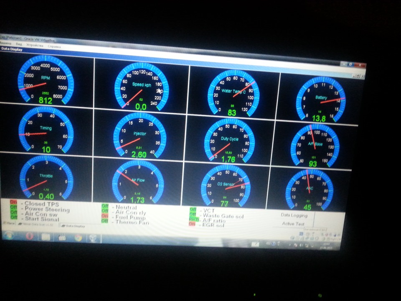Click the O2 Sensor gauge
This screenshot has width=401, height=301.
[226, 186]
